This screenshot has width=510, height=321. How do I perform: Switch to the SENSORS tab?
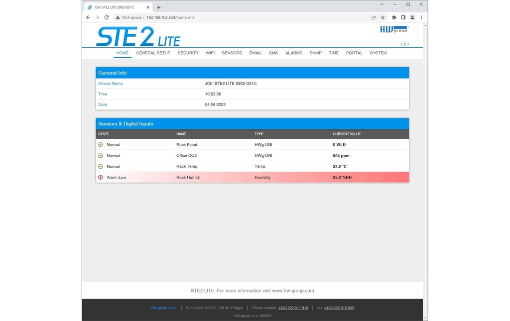coord(232,53)
